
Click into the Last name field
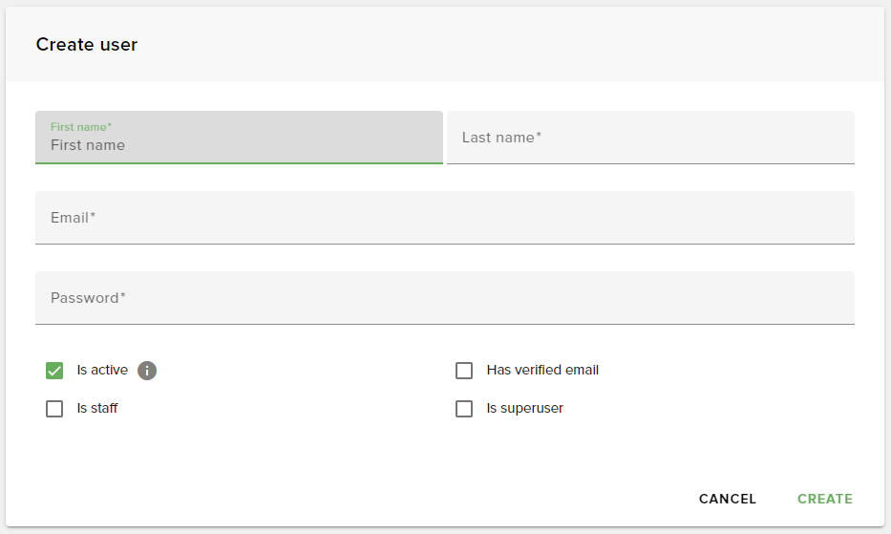coord(650,138)
